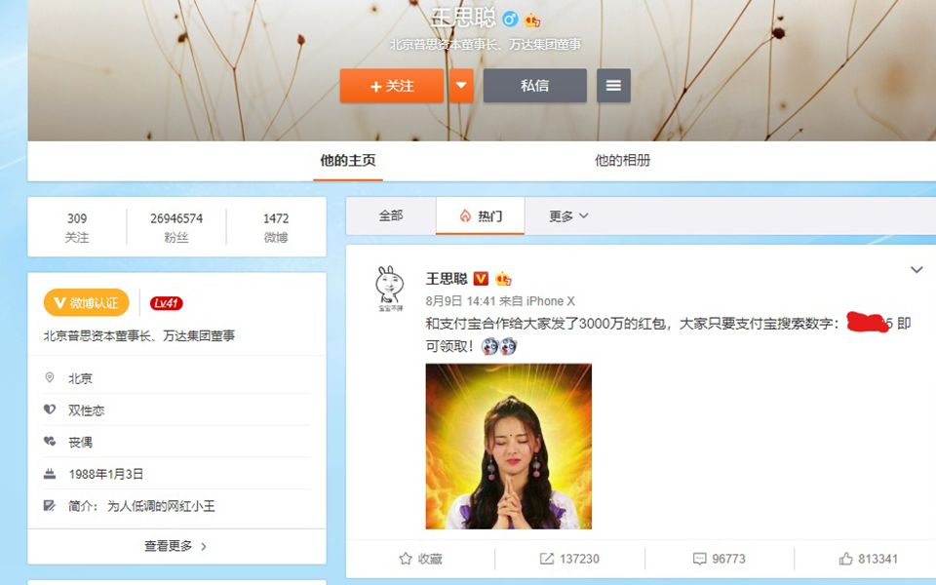Viewport: 936px width, 585px height.
Task: Select the 全部 posts filter
Action: 391,215
